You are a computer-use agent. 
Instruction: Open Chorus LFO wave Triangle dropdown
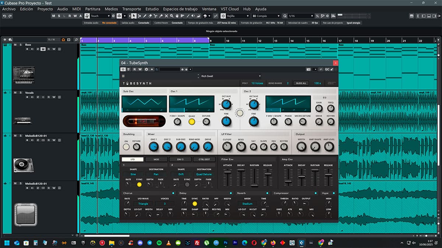point(143,204)
